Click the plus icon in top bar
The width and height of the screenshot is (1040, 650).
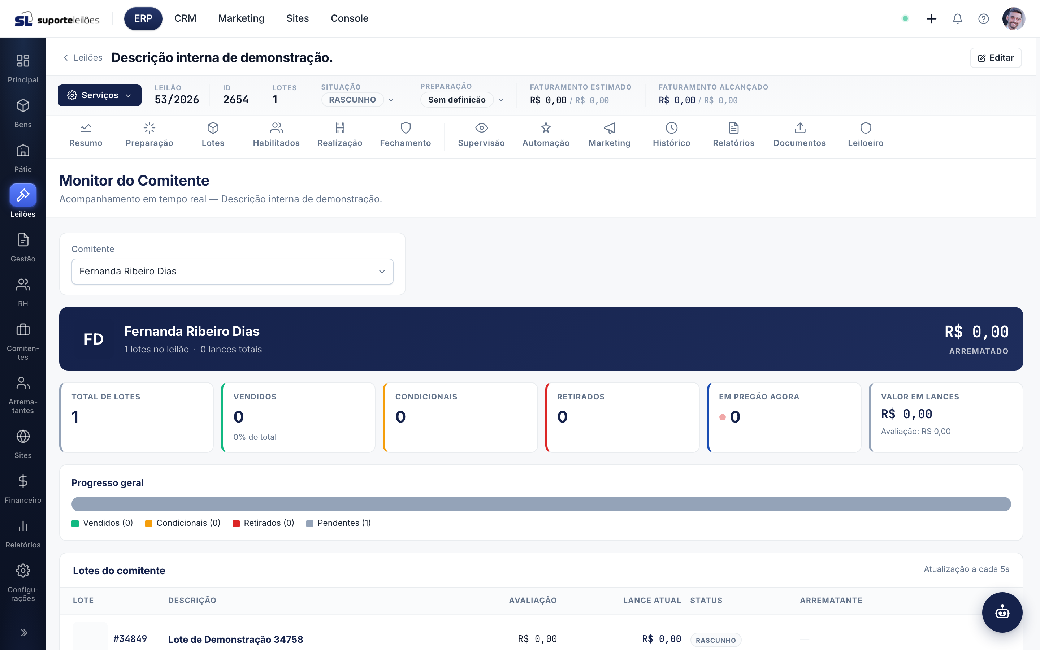point(931,18)
